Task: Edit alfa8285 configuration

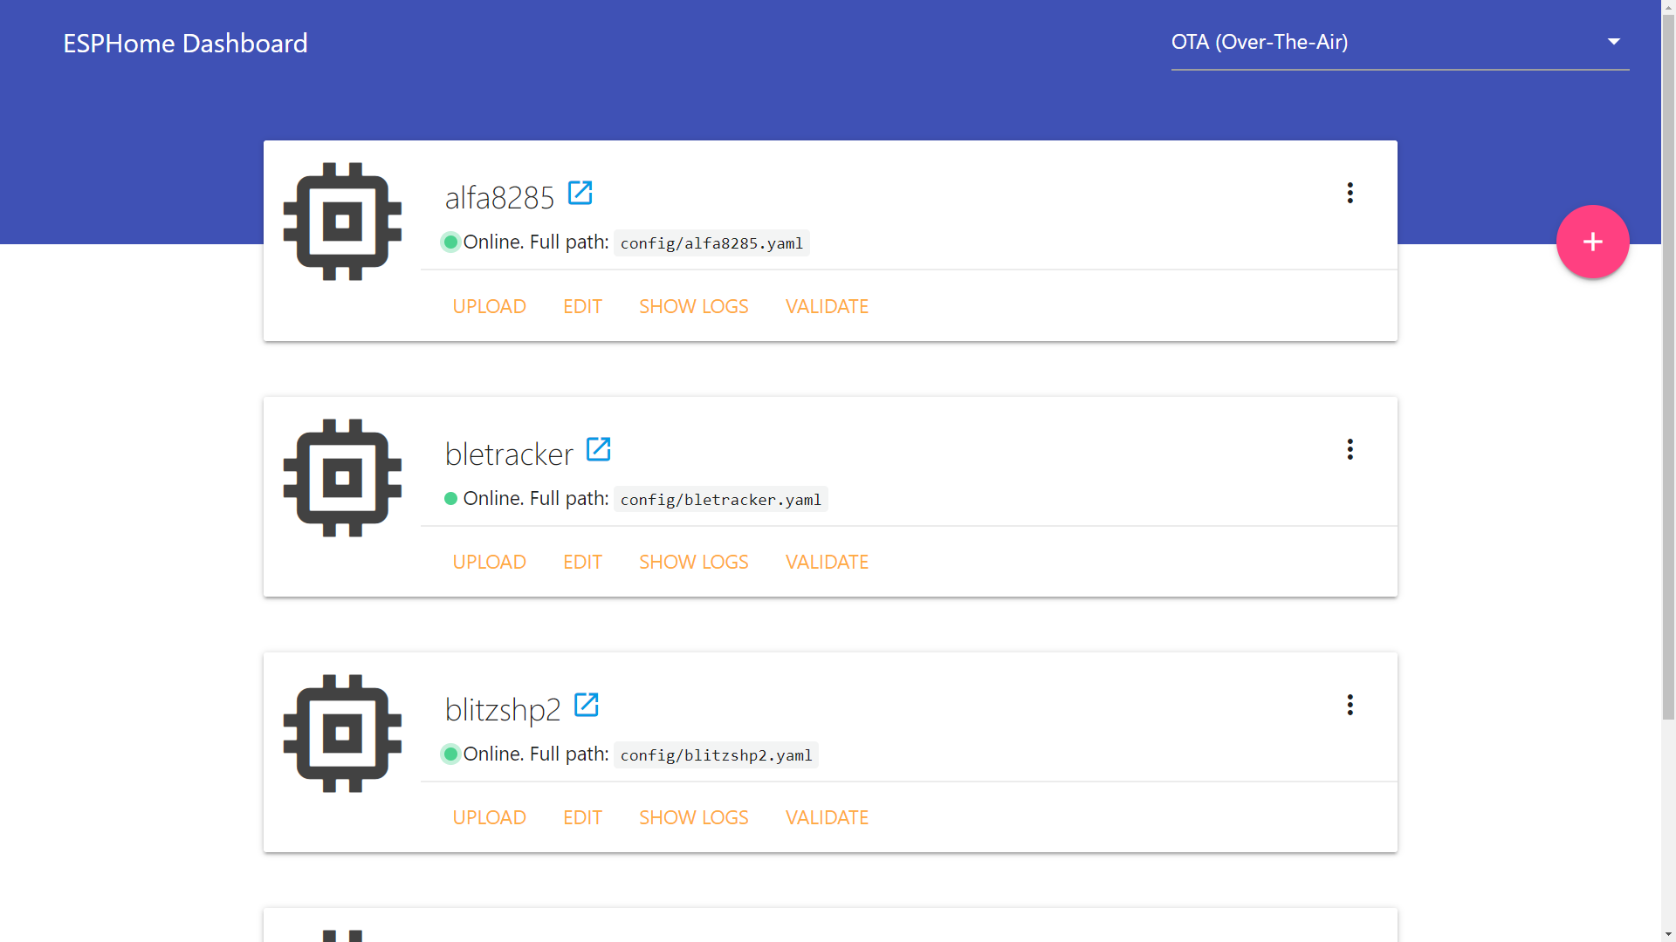Action: [582, 306]
